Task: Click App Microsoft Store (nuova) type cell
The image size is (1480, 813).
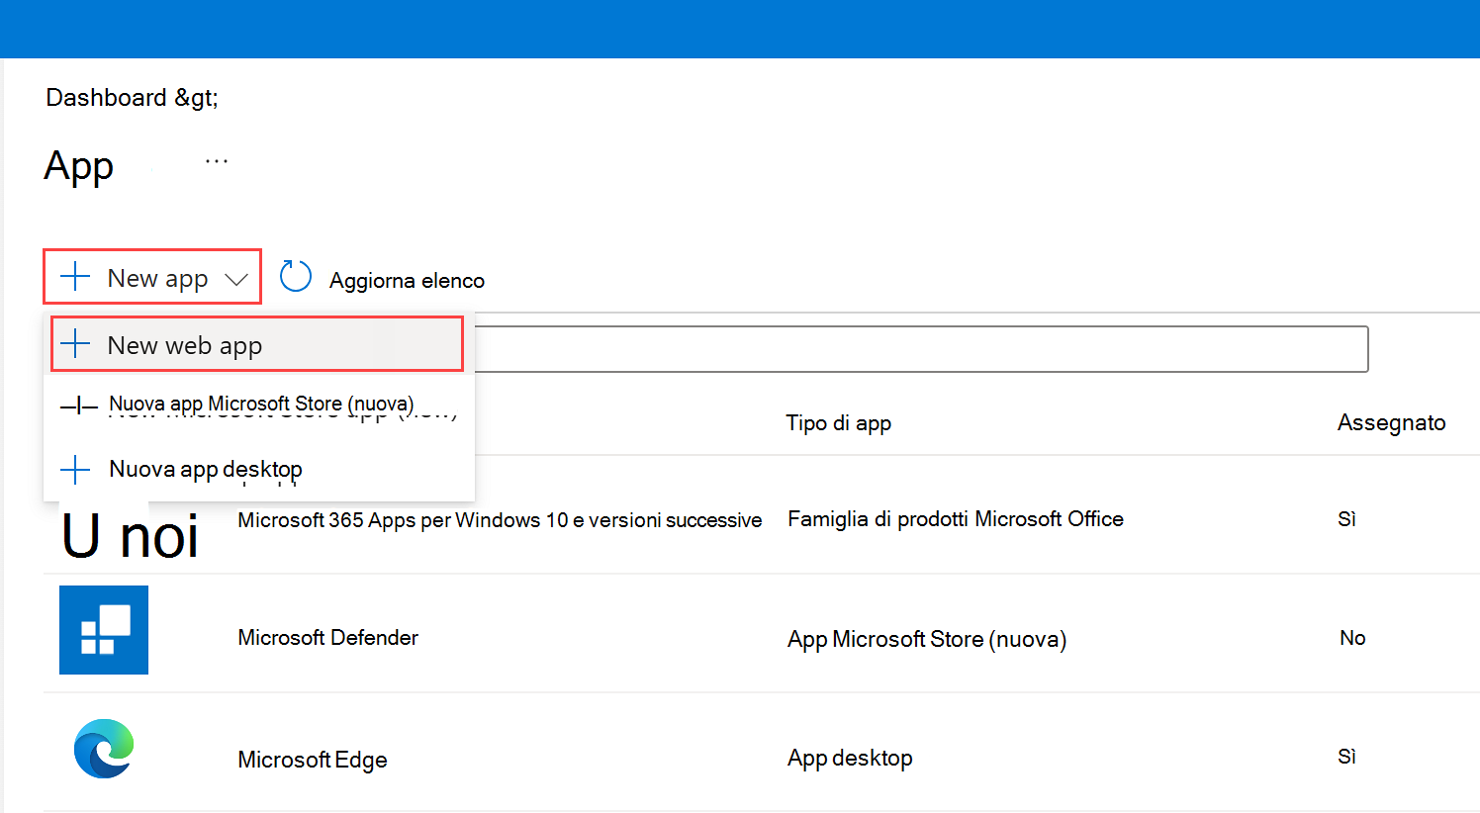Action: [x=927, y=640]
